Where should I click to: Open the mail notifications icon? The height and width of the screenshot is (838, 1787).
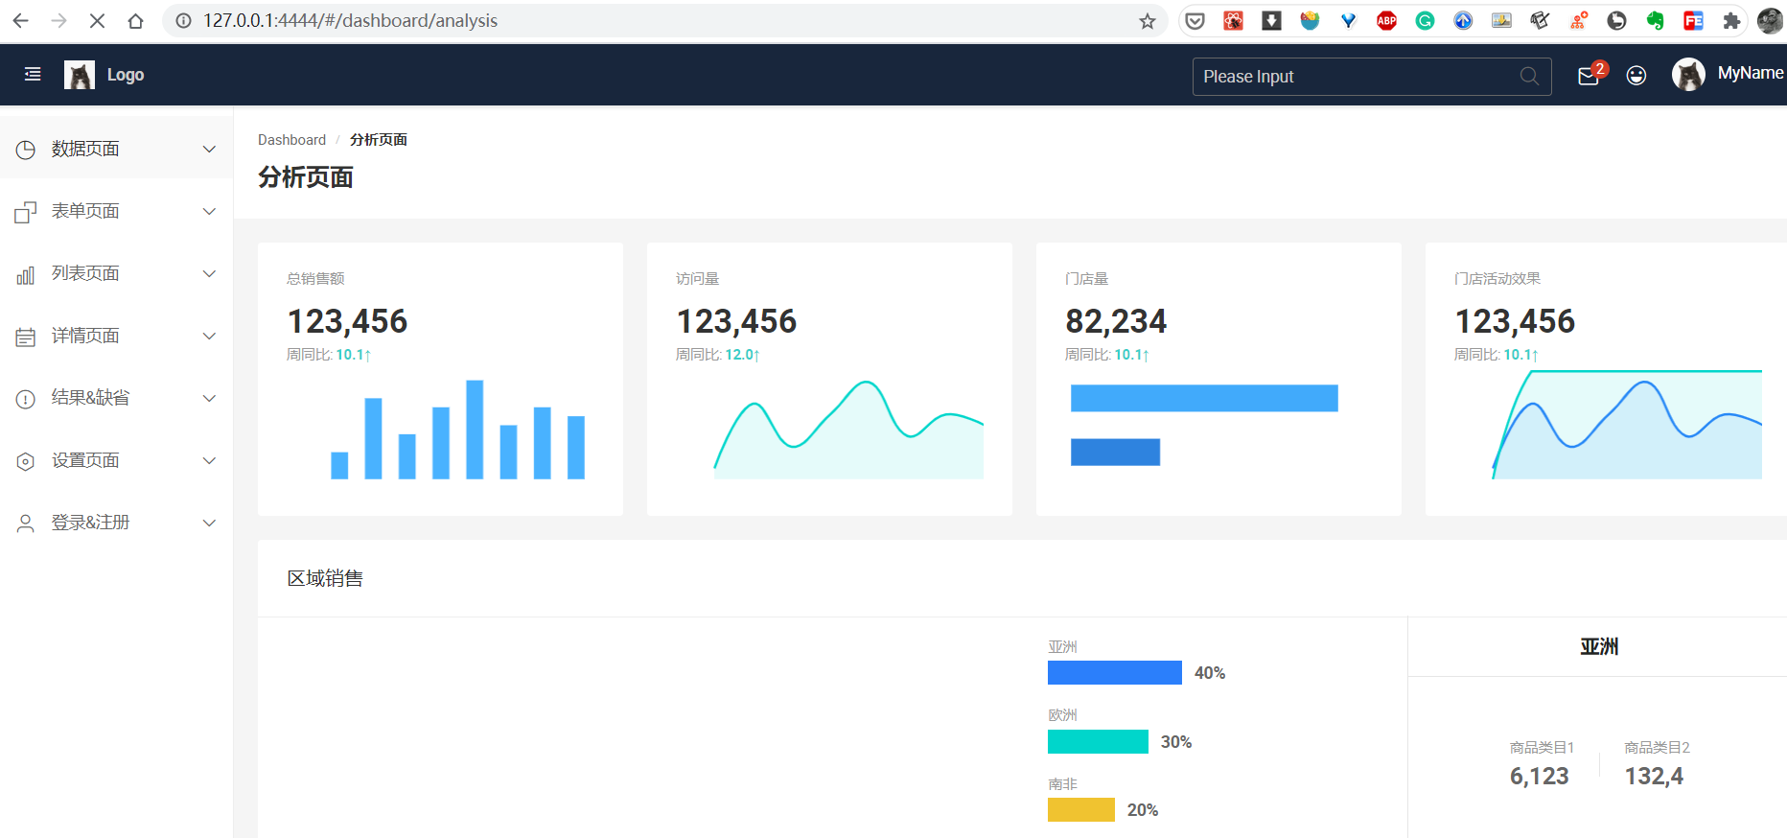click(x=1588, y=76)
